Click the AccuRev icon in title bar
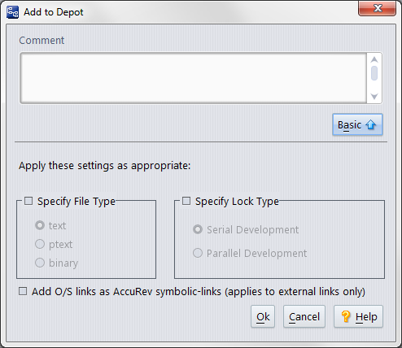This screenshot has width=402, height=348. (x=12, y=12)
